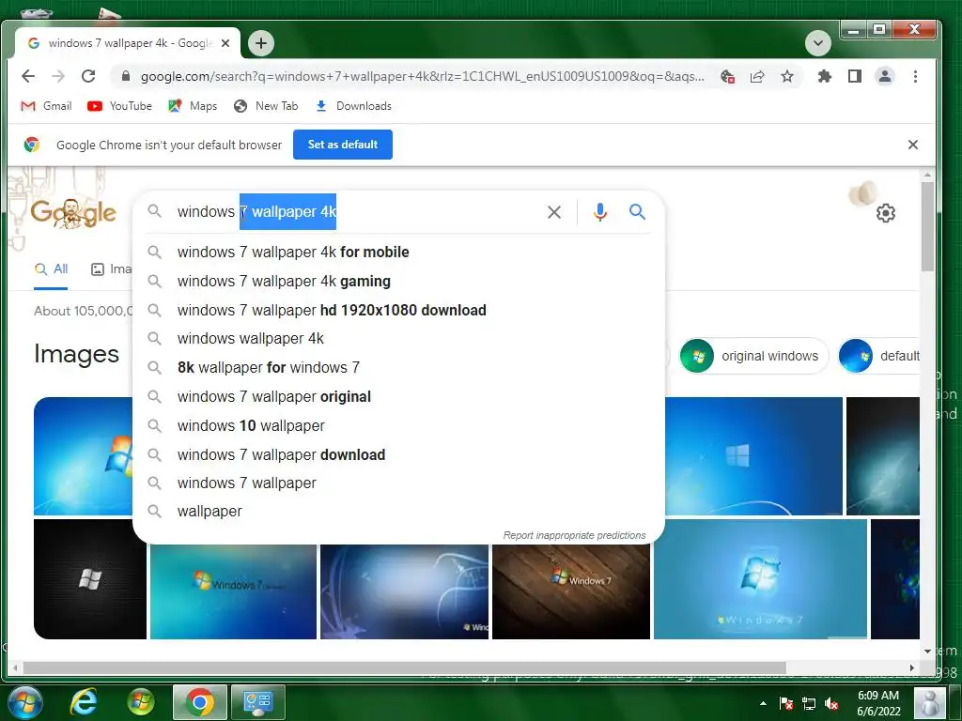962x721 pixels.
Task: Start voice search with the microphone icon
Action: pos(600,212)
